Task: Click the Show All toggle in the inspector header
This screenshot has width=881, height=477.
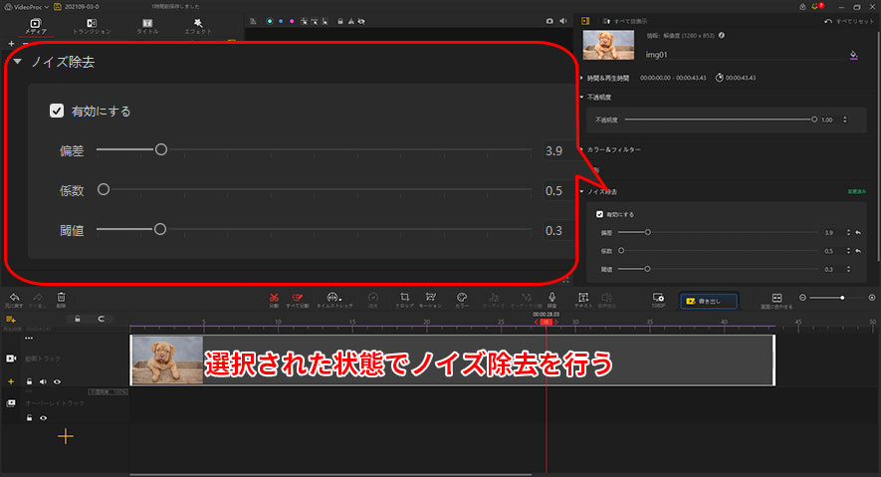Action: [x=625, y=21]
